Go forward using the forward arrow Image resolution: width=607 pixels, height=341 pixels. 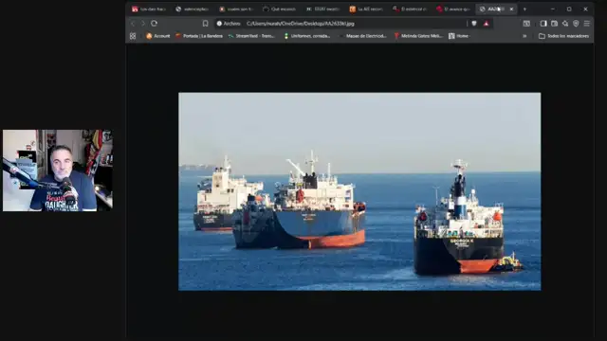143,24
